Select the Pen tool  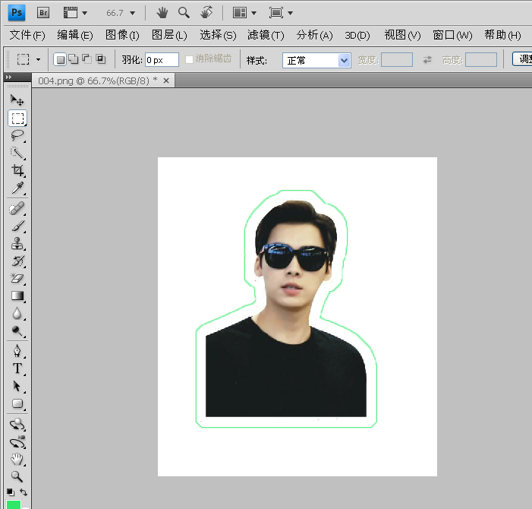(17, 351)
